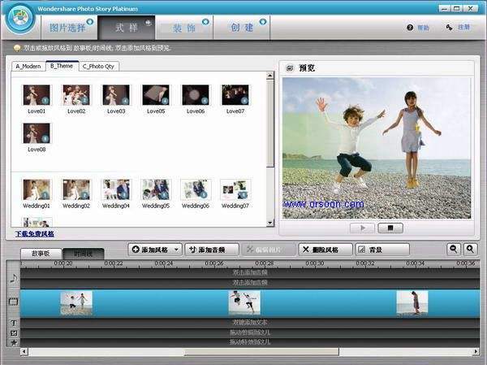Click the key registration icon
The image size is (487, 365).
(x=449, y=28)
